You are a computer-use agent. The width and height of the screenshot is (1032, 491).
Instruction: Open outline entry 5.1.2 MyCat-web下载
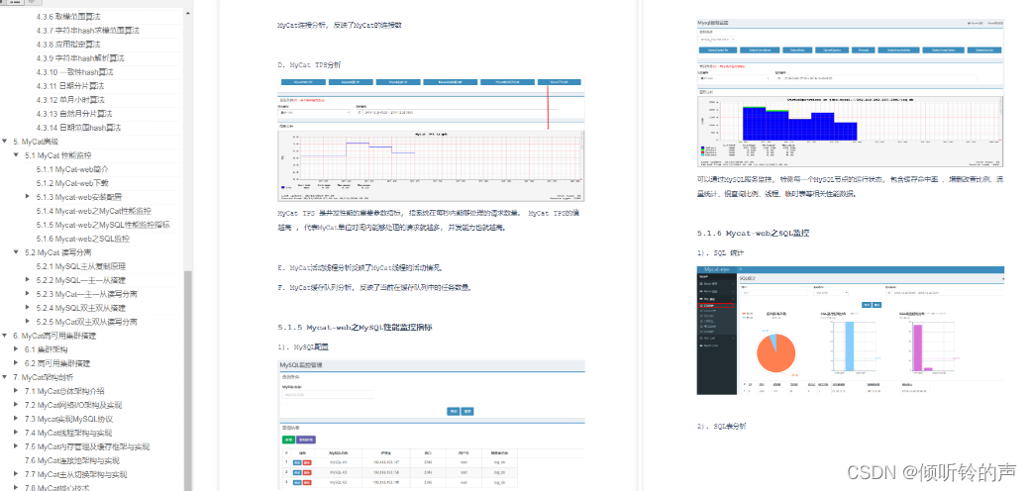pyautogui.click(x=72, y=183)
